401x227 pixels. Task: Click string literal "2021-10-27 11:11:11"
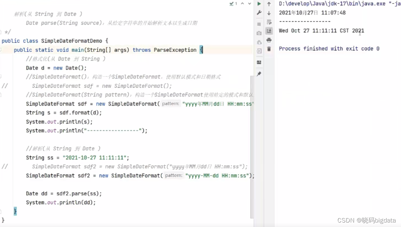pos(94,157)
